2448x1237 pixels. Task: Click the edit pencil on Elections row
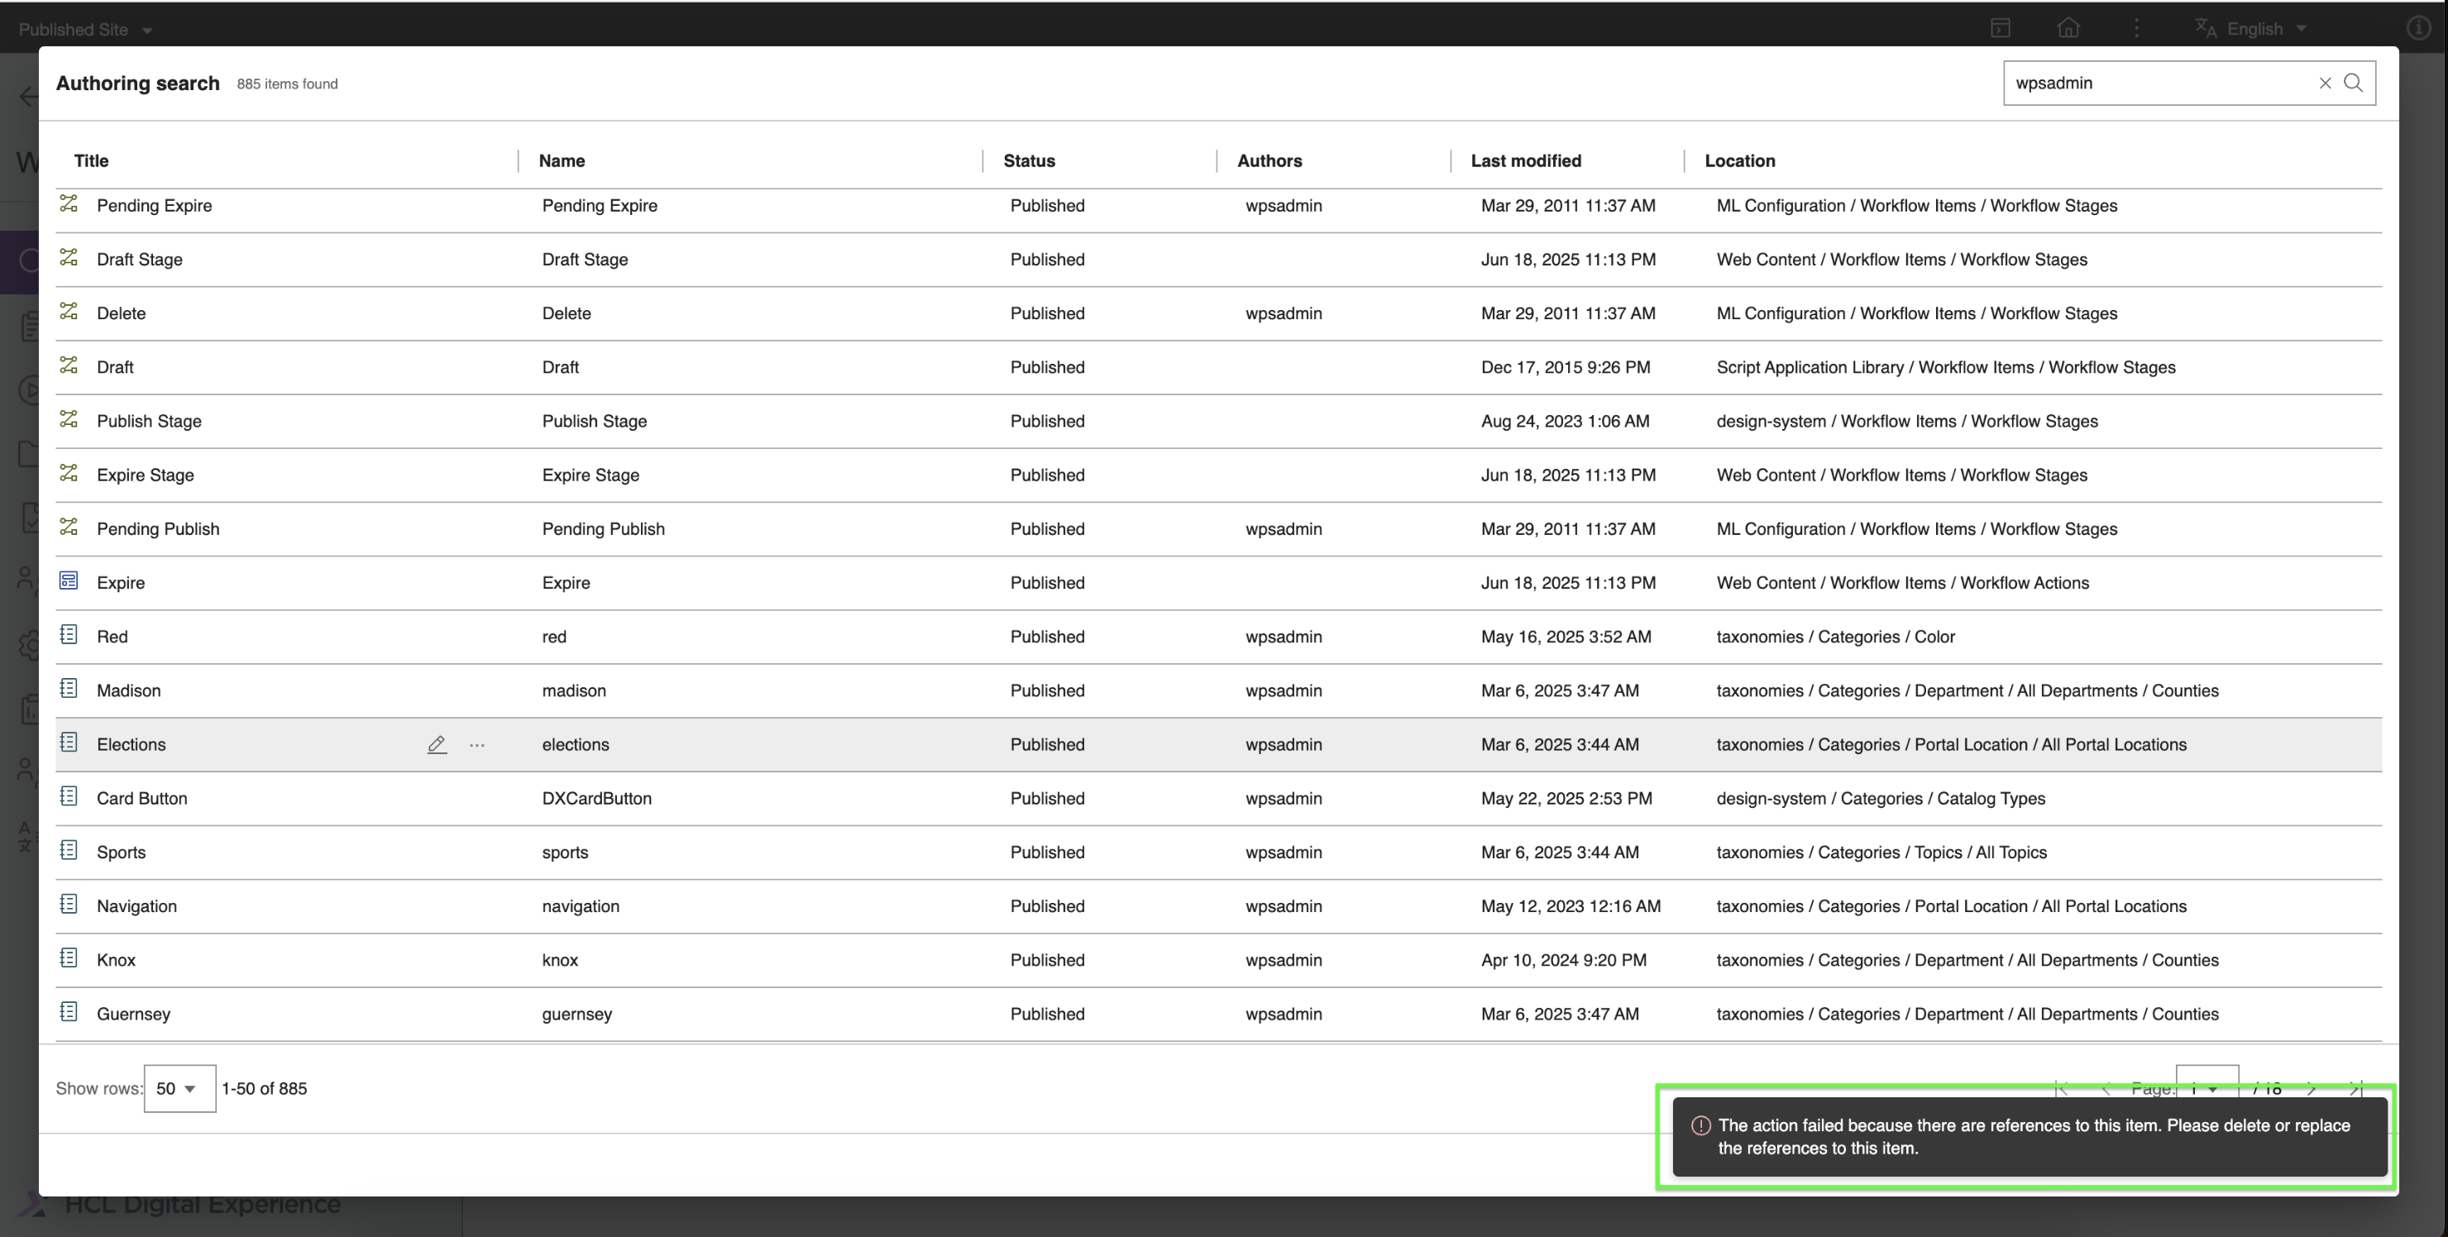point(436,745)
